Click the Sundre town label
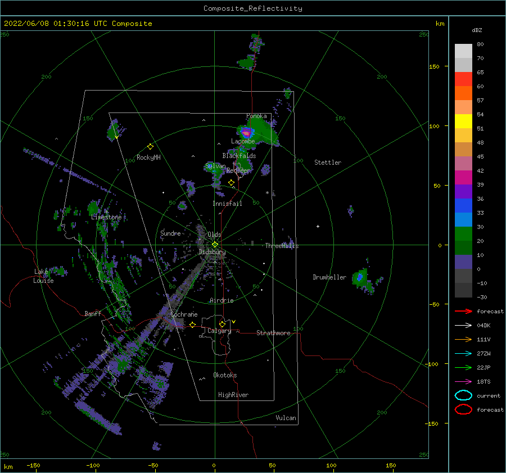Screen dimensions: 506x473 click(x=170, y=233)
